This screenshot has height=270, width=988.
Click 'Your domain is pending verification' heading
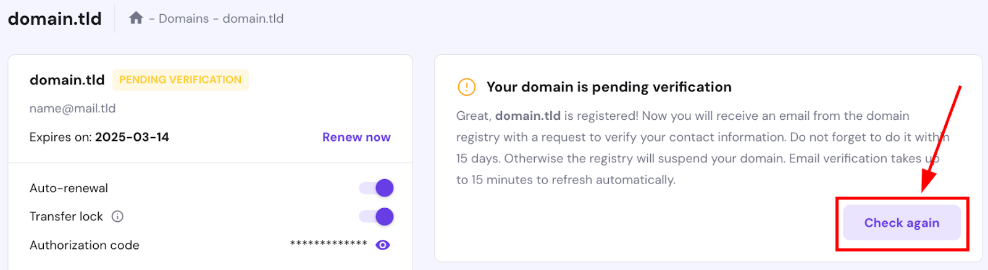pos(609,87)
